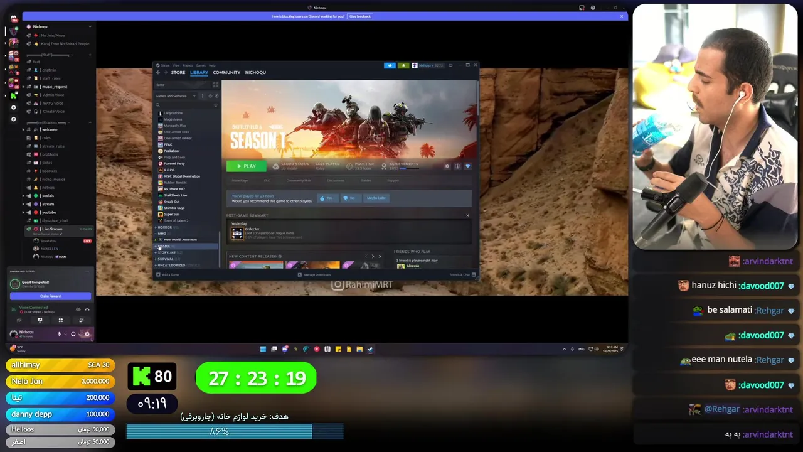Open the music_request channel in Discord

pyautogui.click(x=55, y=87)
